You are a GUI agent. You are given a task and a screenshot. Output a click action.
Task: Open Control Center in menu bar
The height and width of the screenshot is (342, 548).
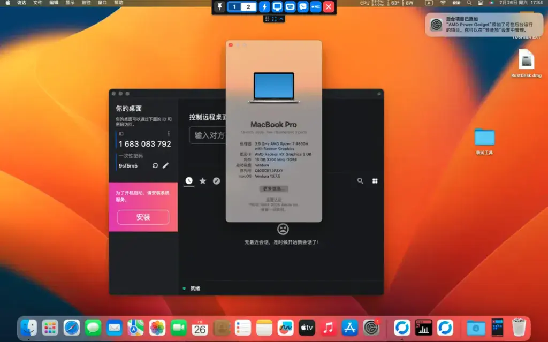[x=481, y=3]
